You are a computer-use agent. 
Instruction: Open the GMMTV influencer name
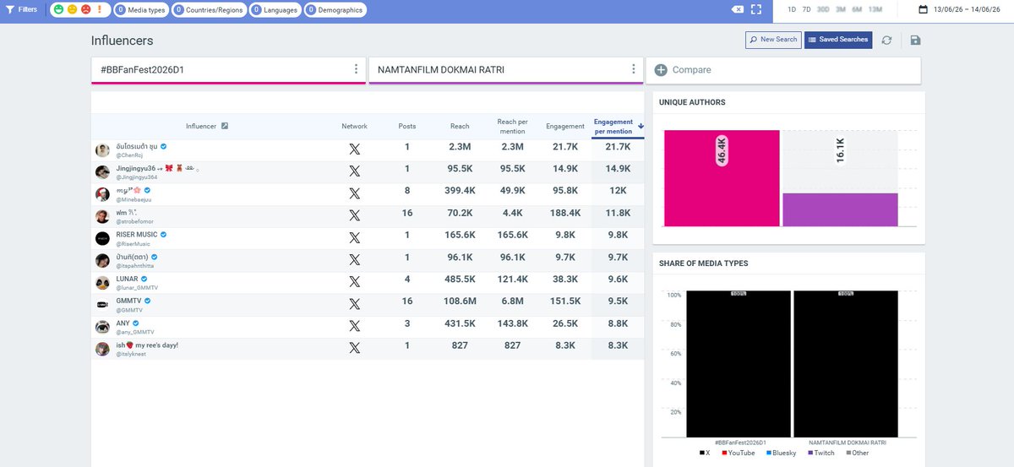coord(129,300)
